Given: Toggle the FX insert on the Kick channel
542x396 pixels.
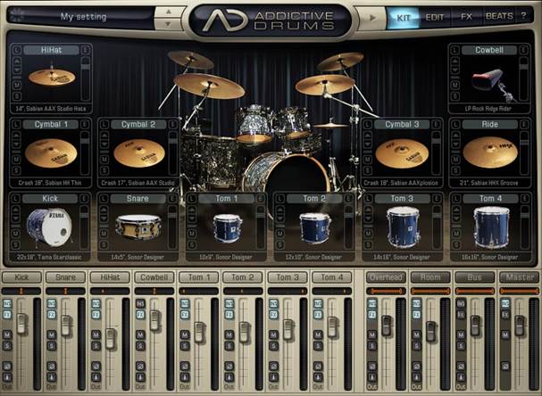Looking at the screenshot, I should tap(7, 315).
